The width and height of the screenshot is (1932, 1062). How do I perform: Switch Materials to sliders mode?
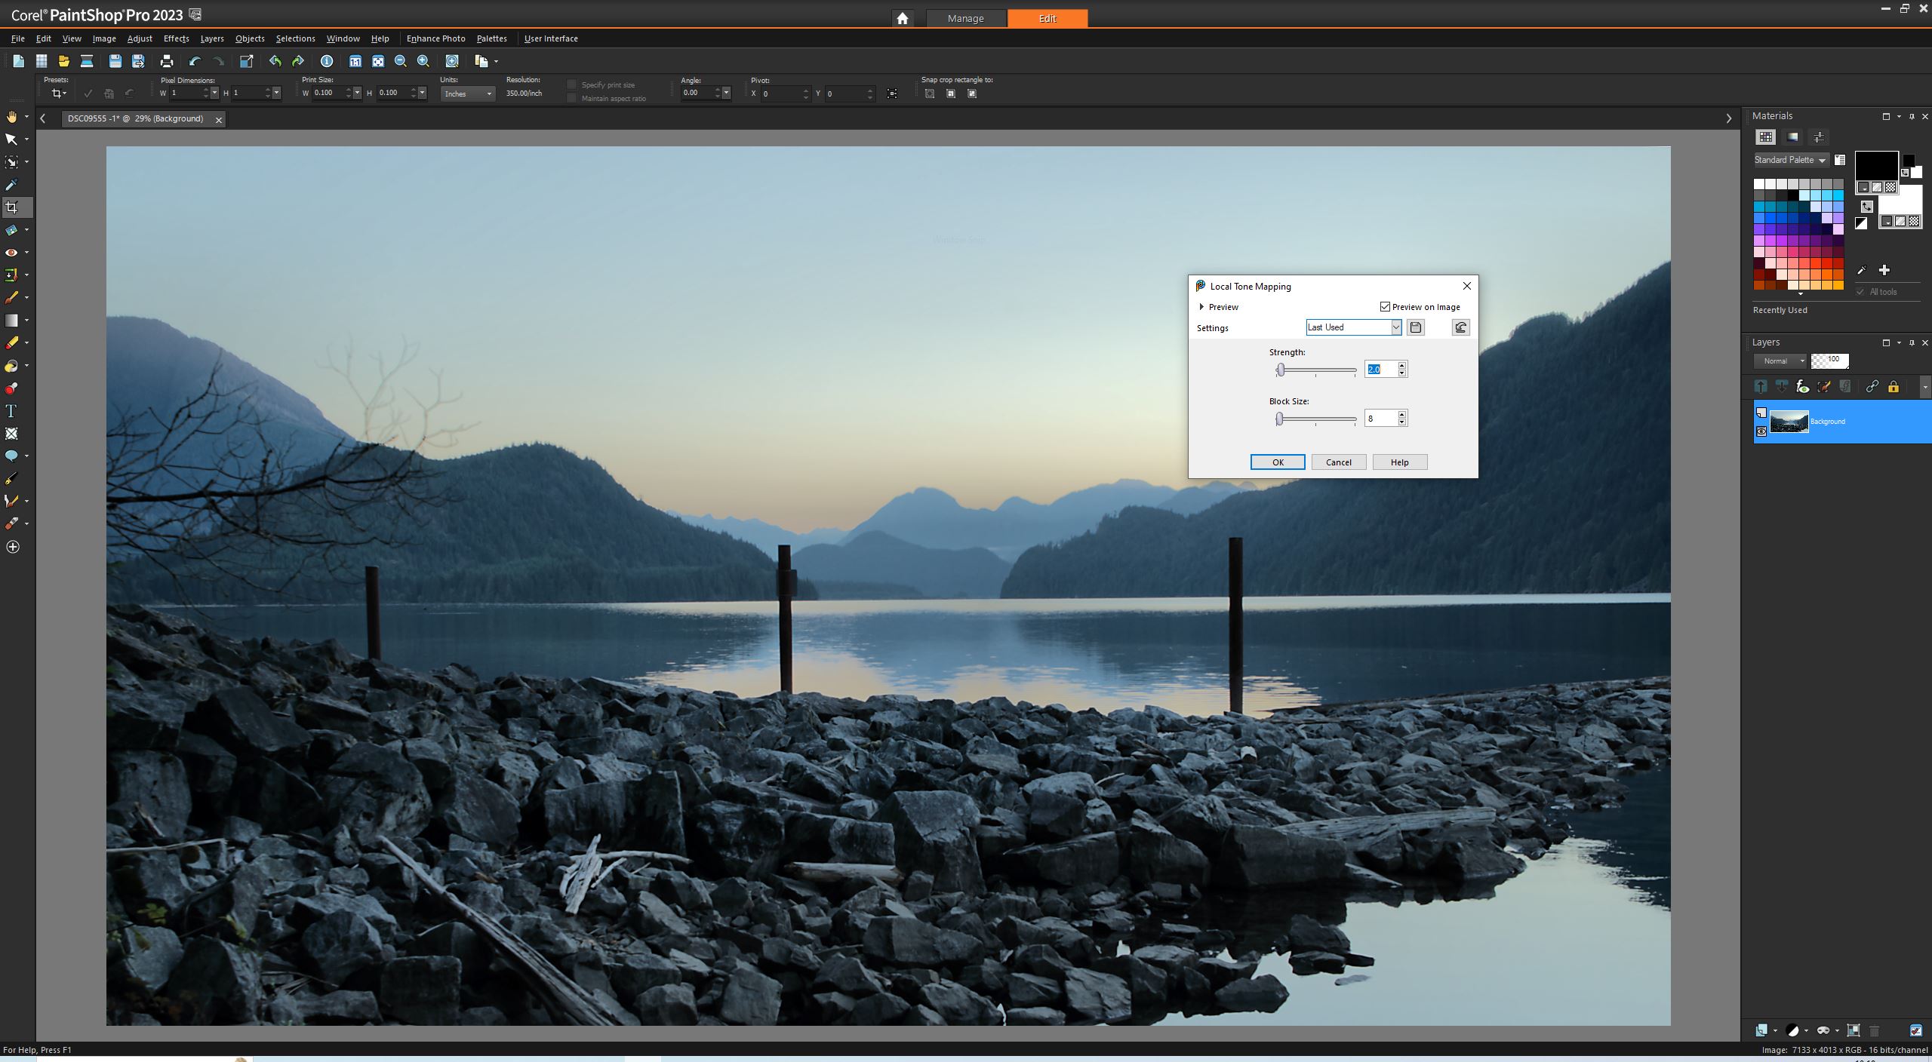(x=1819, y=137)
